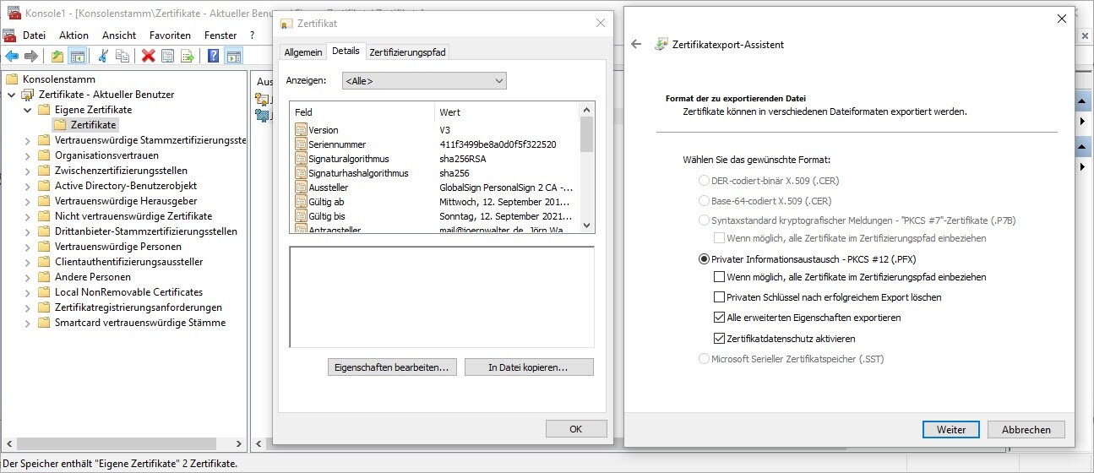Click the blue help question mark icon
The image size is (1094, 473).
click(x=214, y=57)
